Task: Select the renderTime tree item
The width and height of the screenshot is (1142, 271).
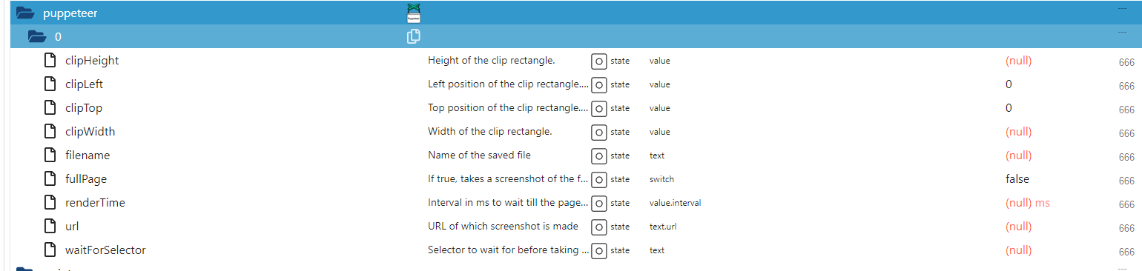Action: 95,202
